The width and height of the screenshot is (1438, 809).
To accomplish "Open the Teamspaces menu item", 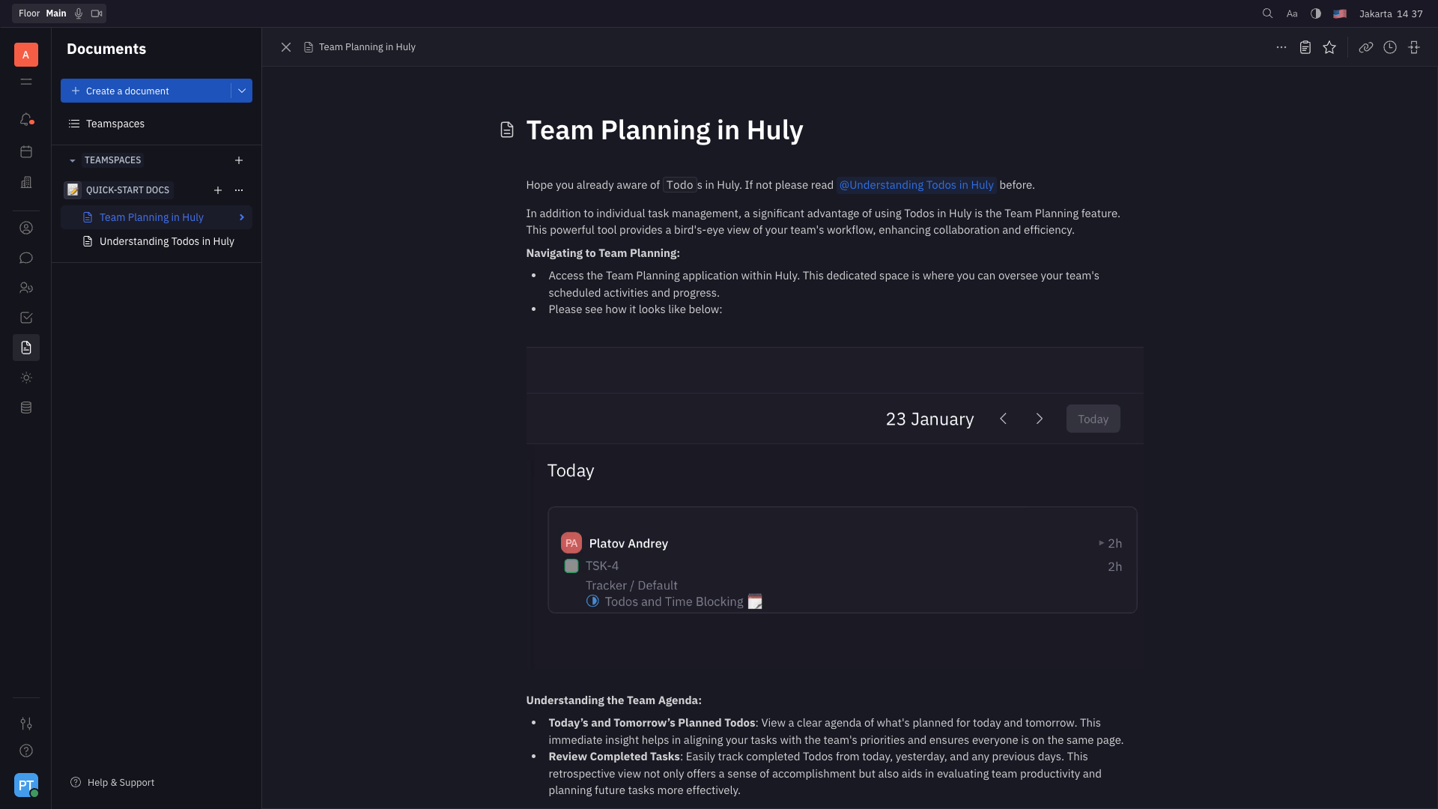I will [115, 124].
